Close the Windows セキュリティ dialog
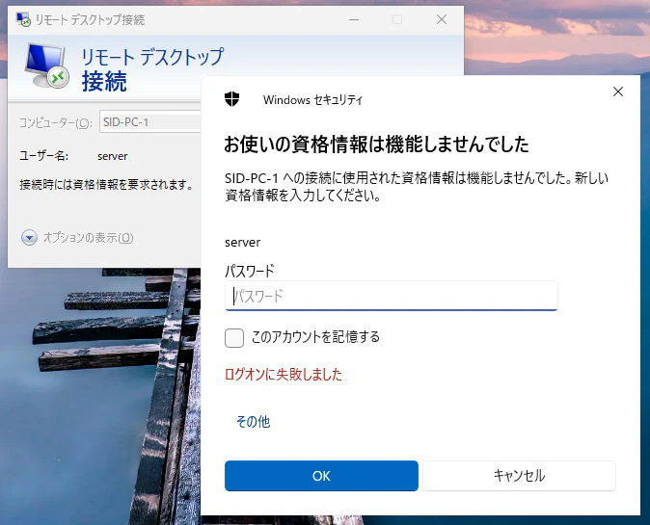The image size is (650, 525). 617,92
